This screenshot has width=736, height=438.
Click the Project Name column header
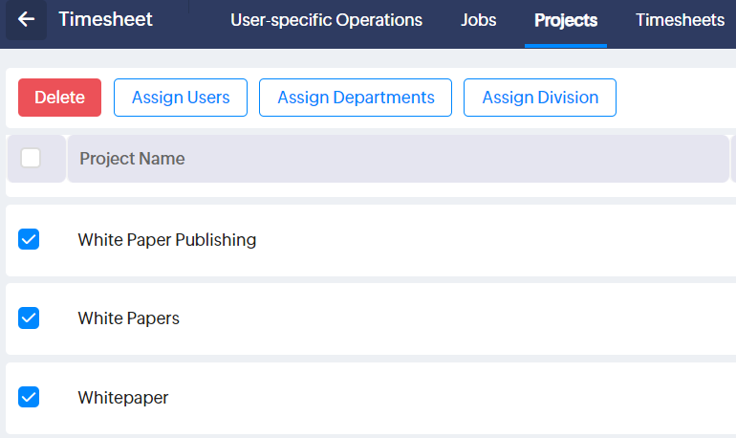tap(132, 159)
